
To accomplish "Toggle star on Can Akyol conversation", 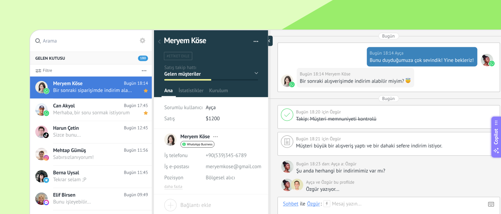I will point(146,113).
